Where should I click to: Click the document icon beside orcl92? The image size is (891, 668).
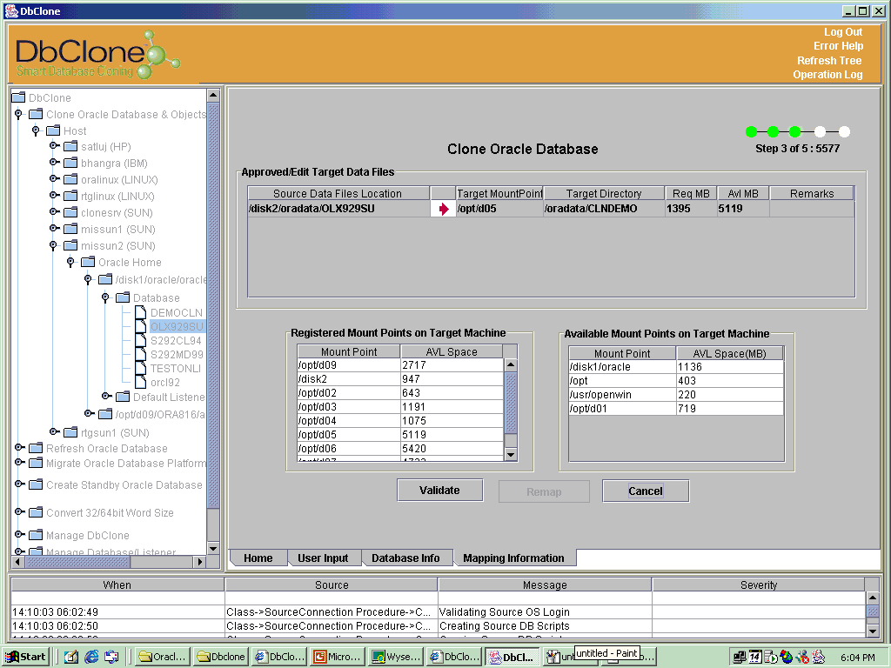[140, 383]
